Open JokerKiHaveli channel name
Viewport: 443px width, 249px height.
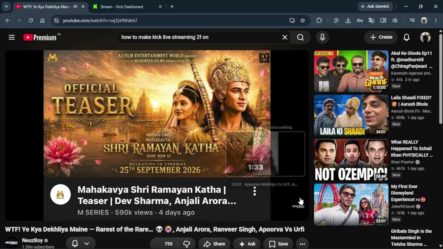403,206
